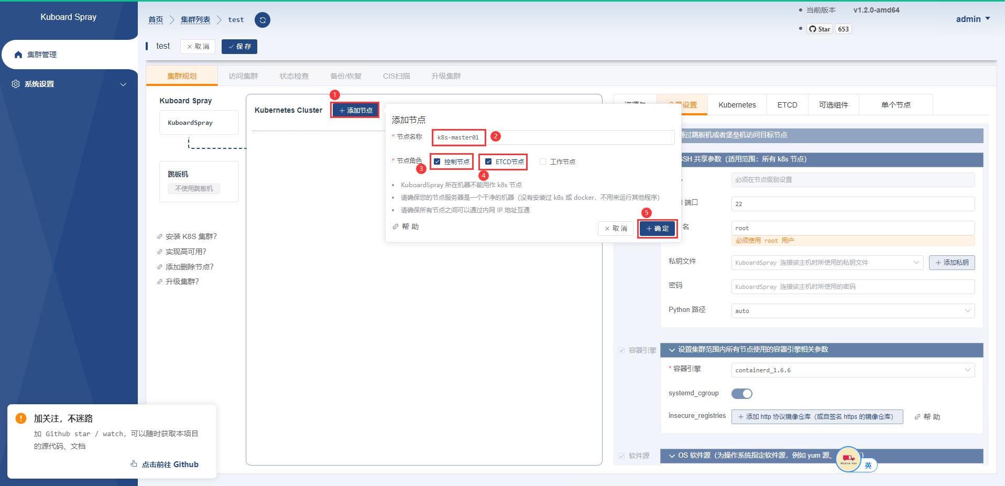The width and height of the screenshot is (1005, 486).
Task: Open 集群管理 in the sidebar
Action: click(x=69, y=55)
